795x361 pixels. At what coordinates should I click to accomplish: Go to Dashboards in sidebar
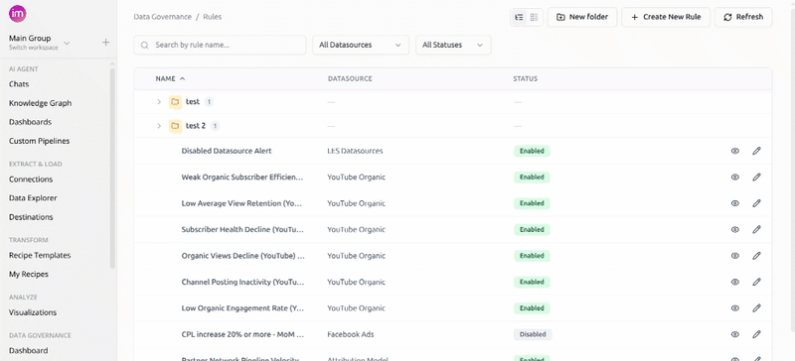click(x=30, y=122)
